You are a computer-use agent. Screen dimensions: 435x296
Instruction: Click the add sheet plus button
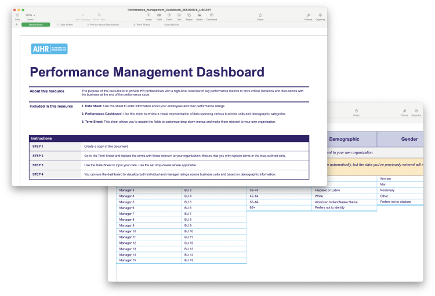click(16, 25)
